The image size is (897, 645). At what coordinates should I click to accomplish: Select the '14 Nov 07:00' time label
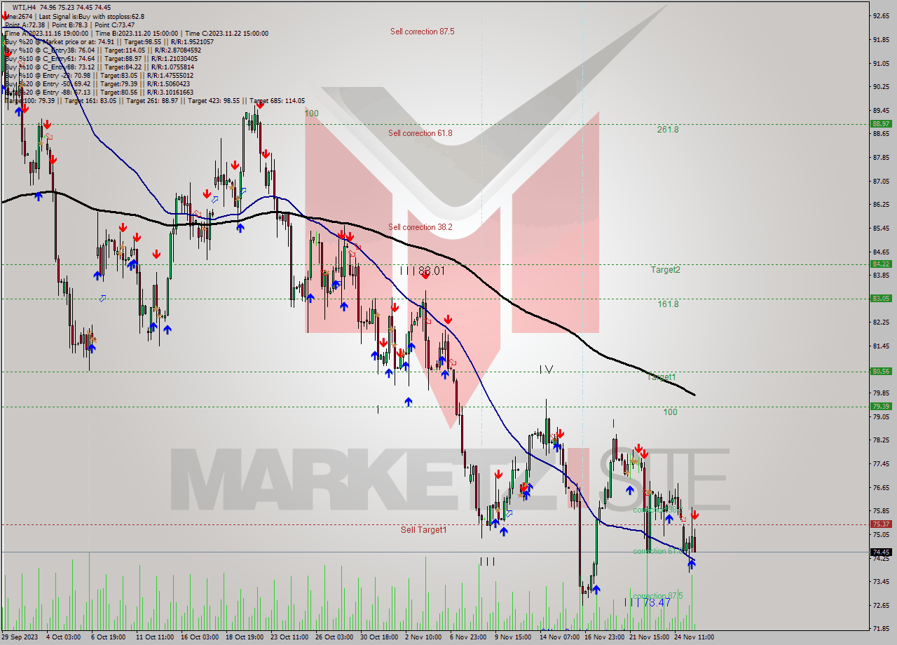point(559,637)
